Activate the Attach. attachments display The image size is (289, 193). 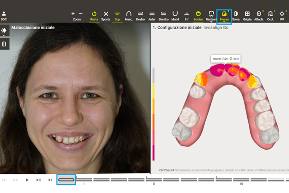pos(259,14)
